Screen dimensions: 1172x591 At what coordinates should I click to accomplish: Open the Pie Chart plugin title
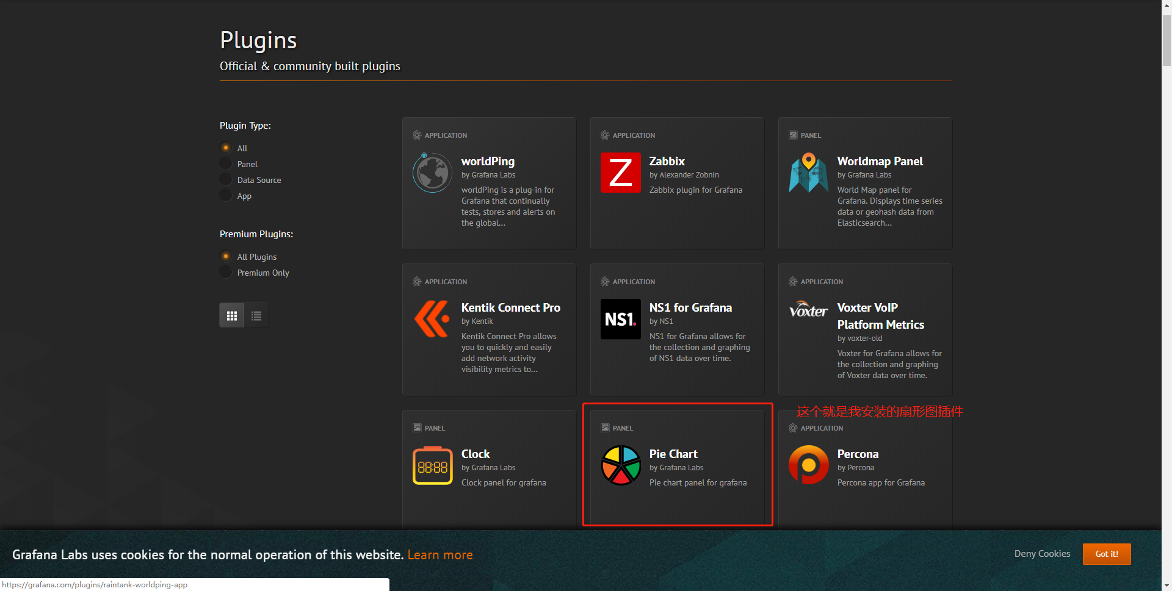click(673, 454)
